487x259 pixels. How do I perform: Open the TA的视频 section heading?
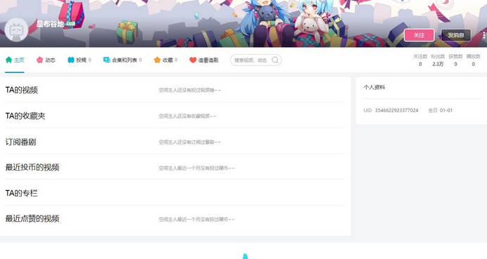21,90
